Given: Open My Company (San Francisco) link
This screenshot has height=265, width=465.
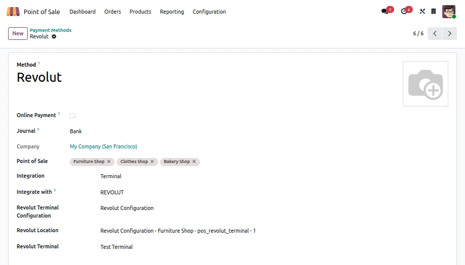Looking at the screenshot, I should click(104, 146).
